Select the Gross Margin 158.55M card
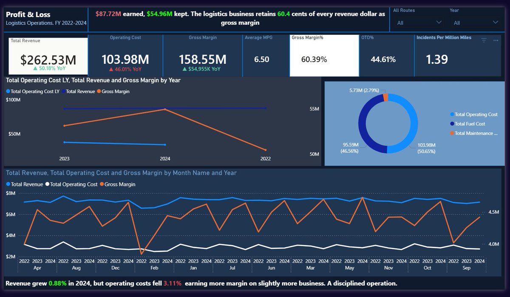510x297 pixels. [x=202, y=56]
